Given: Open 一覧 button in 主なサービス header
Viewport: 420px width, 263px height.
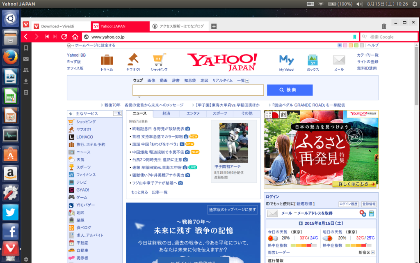Looking at the screenshot, I should coord(117,113).
